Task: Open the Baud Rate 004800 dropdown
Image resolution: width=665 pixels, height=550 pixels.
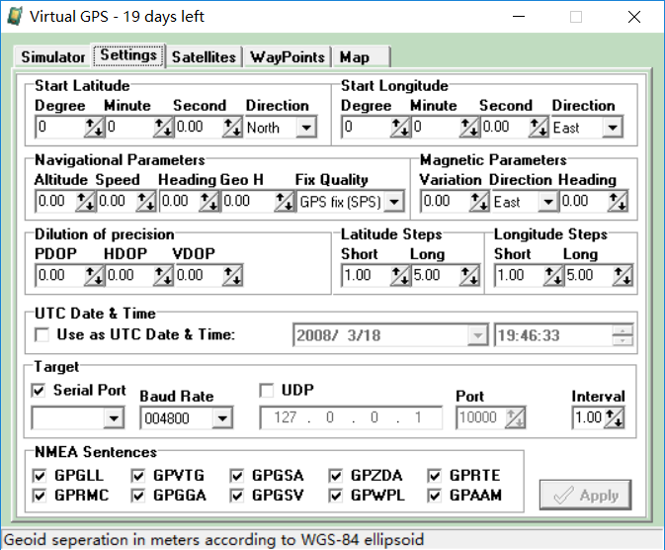Action: click(x=222, y=417)
